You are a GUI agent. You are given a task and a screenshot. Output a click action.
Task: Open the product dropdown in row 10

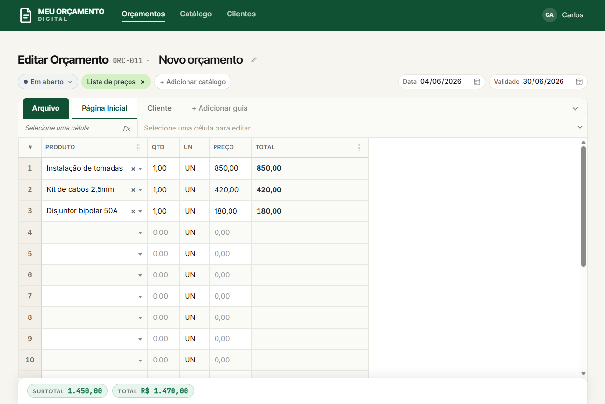coord(140,361)
